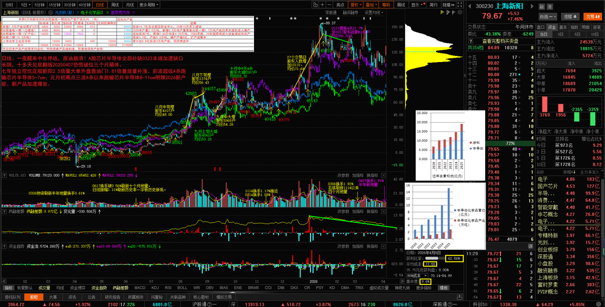Click the 融 margin badge icon

(x=542, y=7)
